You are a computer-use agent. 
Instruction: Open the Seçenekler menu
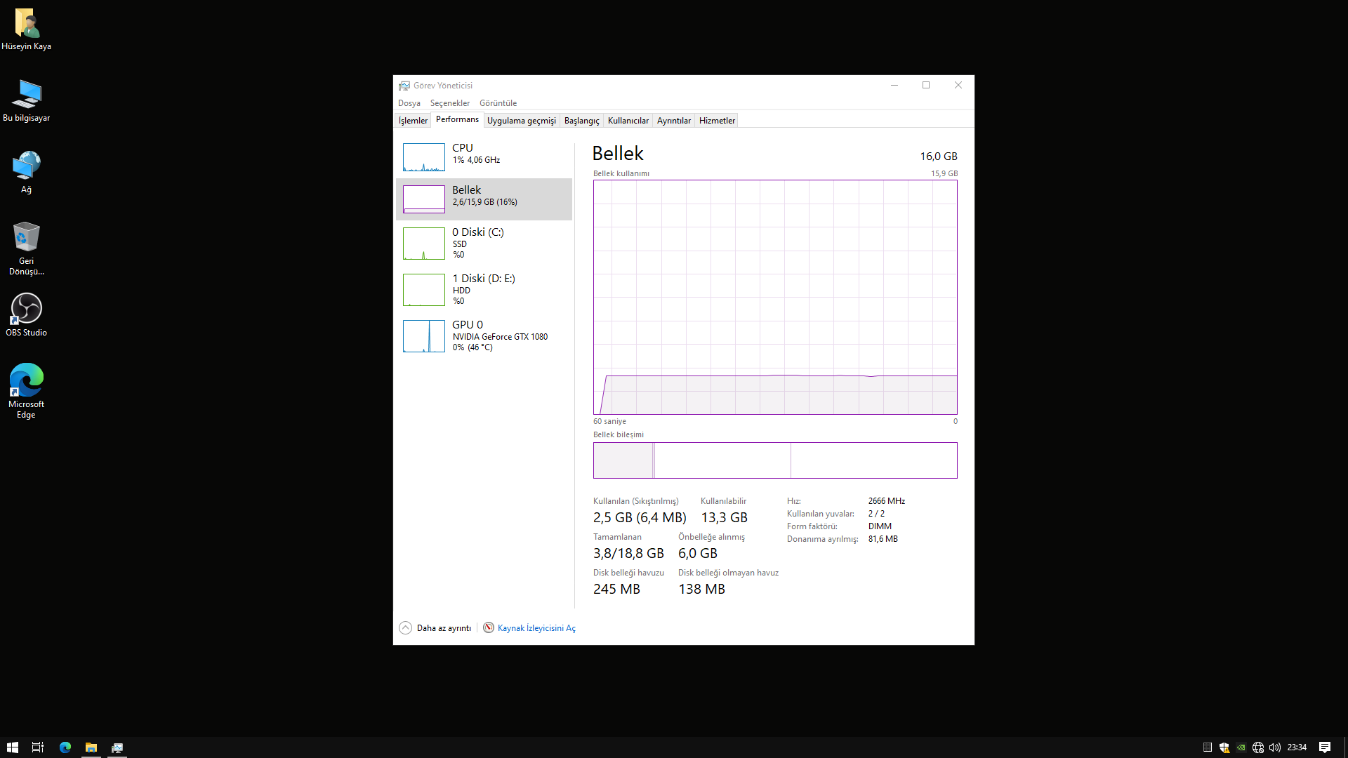(449, 103)
